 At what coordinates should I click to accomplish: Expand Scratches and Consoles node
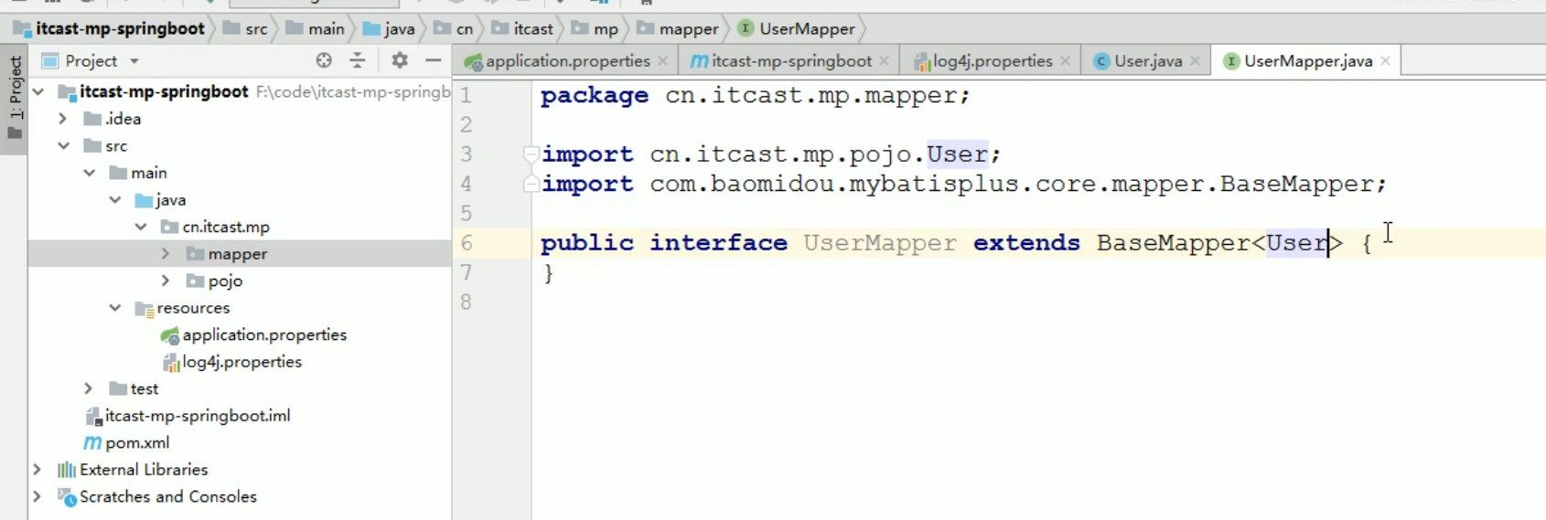tap(38, 496)
